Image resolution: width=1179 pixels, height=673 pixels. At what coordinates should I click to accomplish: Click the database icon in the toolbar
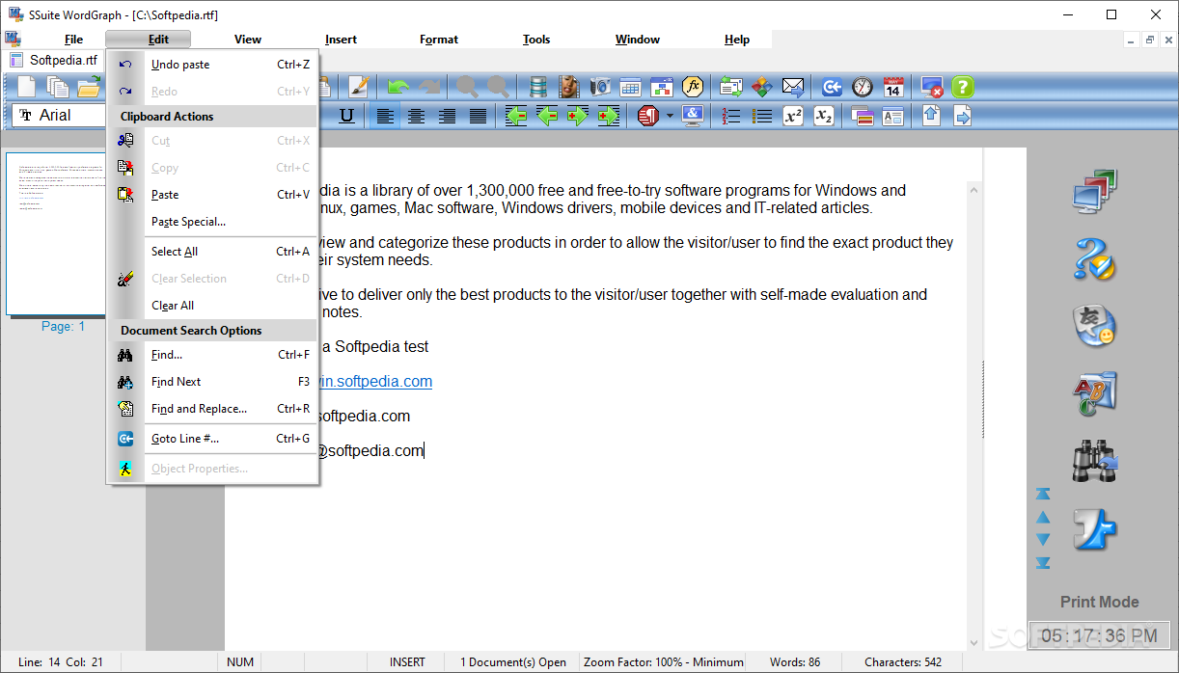(537, 87)
